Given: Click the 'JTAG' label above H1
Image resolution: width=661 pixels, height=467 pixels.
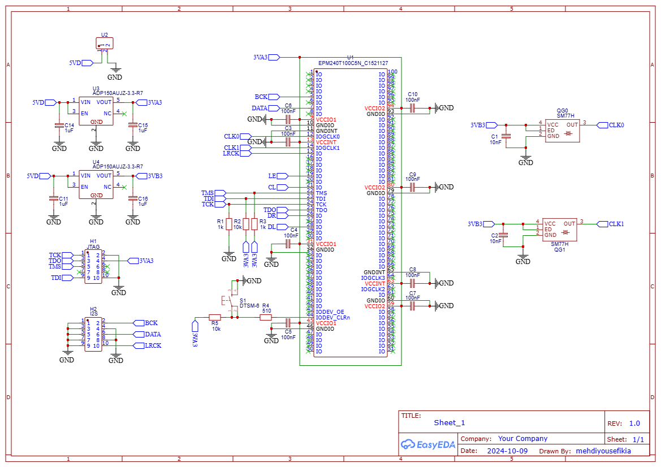Looking at the screenshot, I should point(93,247).
